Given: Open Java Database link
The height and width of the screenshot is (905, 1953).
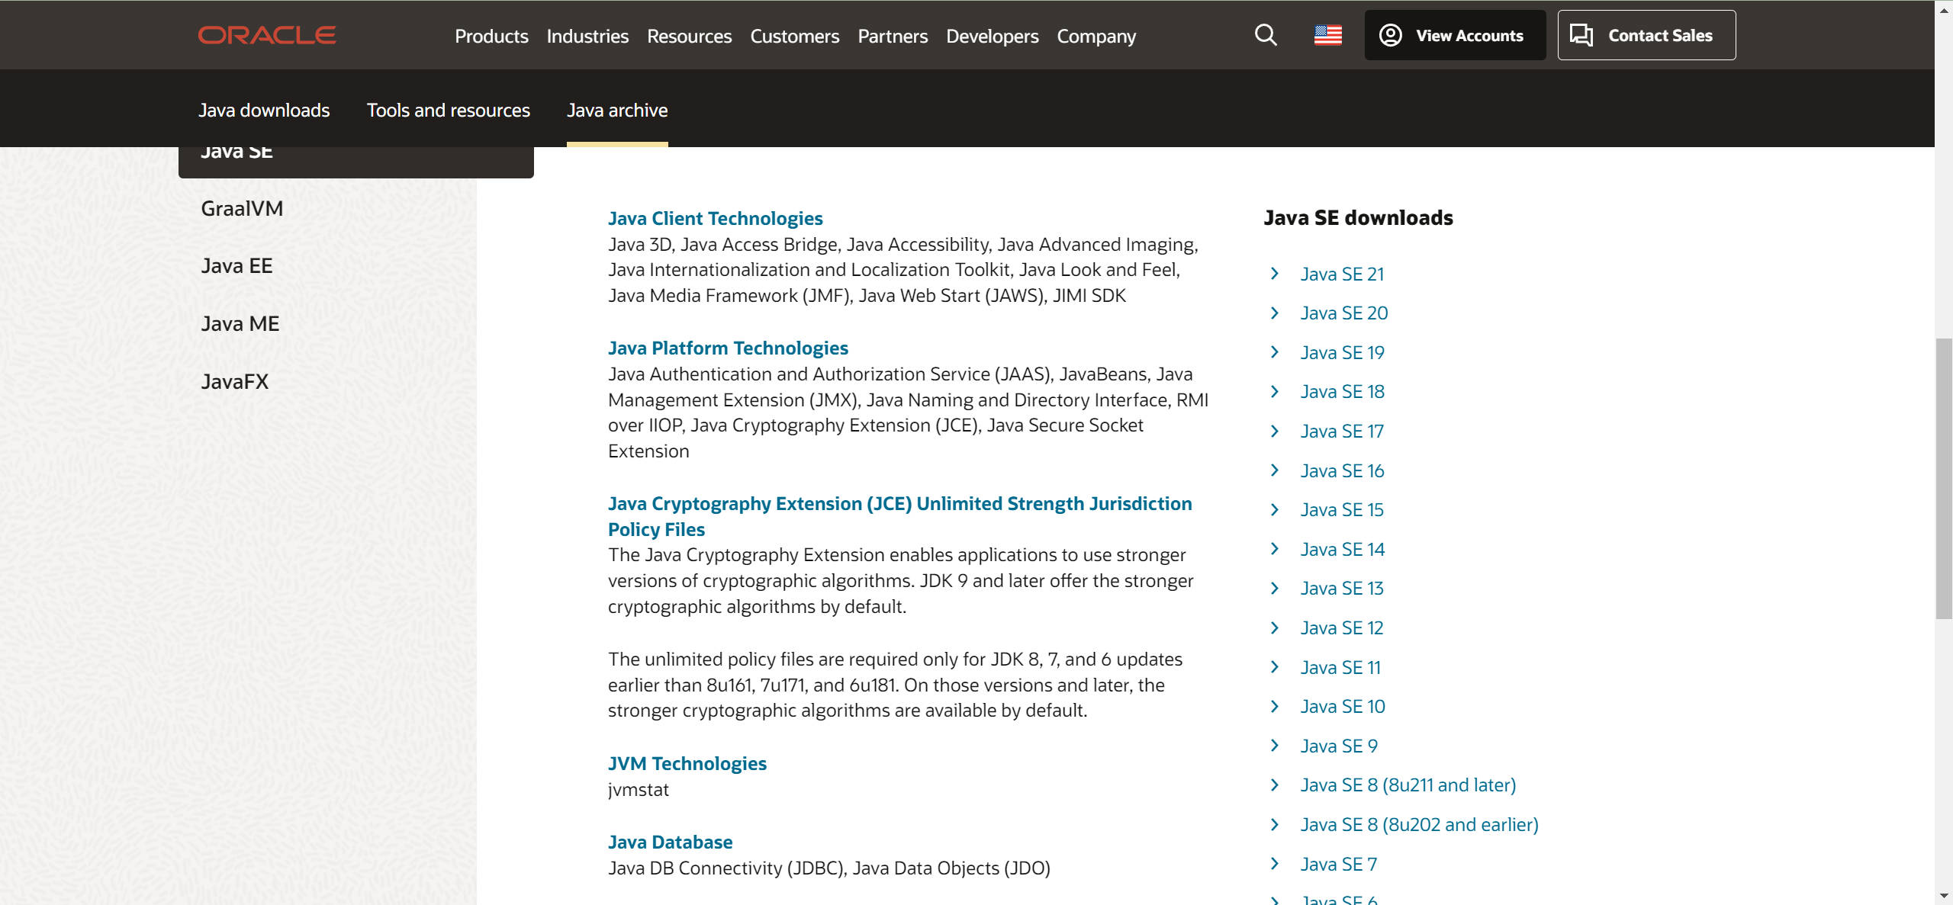Looking at the screenshot, I should (670, 842).
